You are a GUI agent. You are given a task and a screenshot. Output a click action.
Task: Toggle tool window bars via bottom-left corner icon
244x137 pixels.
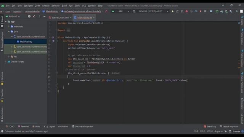(2, 131)
